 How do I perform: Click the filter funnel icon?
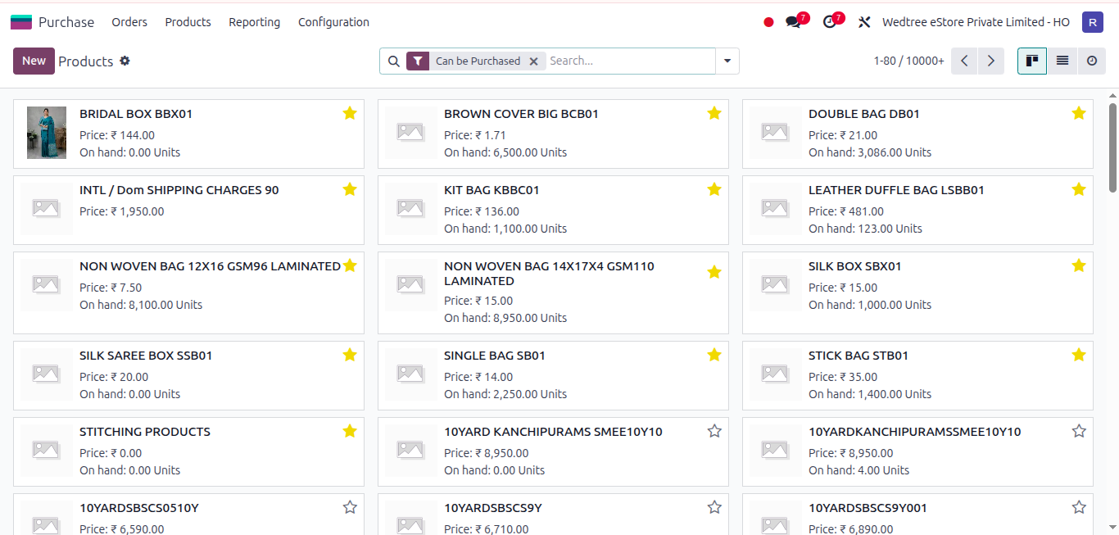418,61
